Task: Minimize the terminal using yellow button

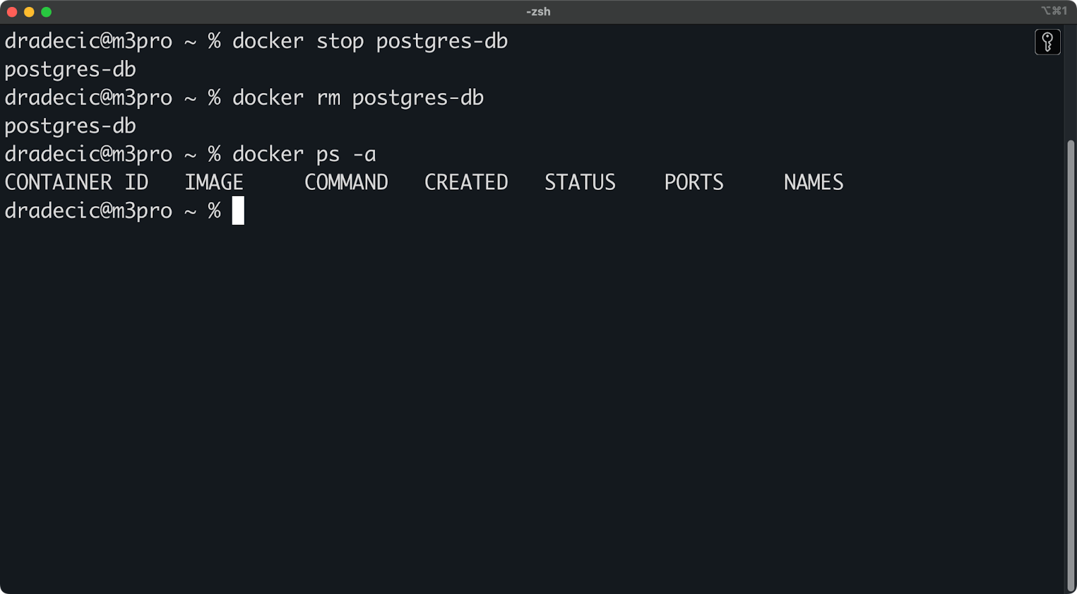Action: pyautogui.click(x=29, y=12)
